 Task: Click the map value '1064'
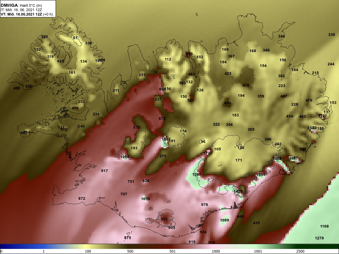point(125,157)
